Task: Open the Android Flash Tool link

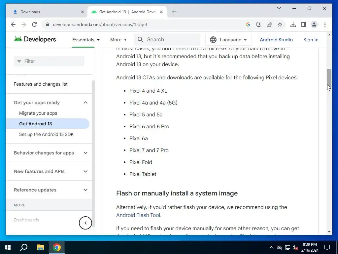Action: pyautogui.click(x=138, y=215)
